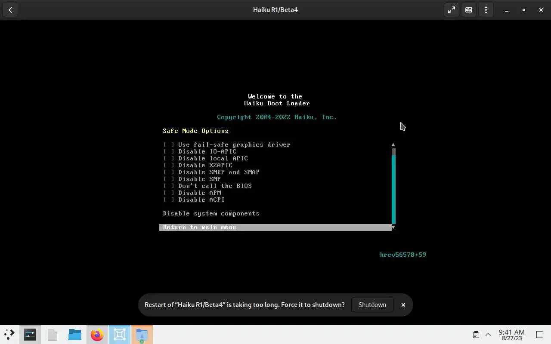The height and width of the screenshot is (344, 551).
Task: Toggle Disable X2APIC option
Action: [x=198, y=166]
